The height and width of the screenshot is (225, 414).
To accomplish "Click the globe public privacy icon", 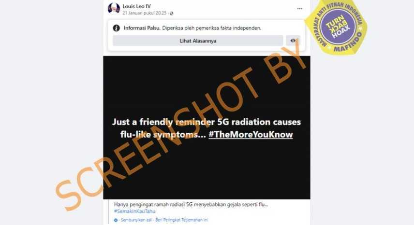I will click(172, 13).
